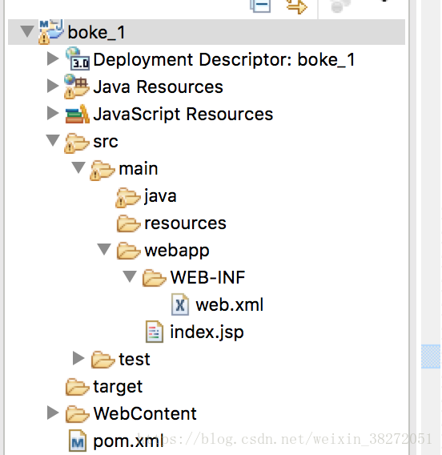Image resolution: width=442 pixels, height=455 pixels.
Task: Select the 'pom.xml' file name
Action: coord(128,441)
